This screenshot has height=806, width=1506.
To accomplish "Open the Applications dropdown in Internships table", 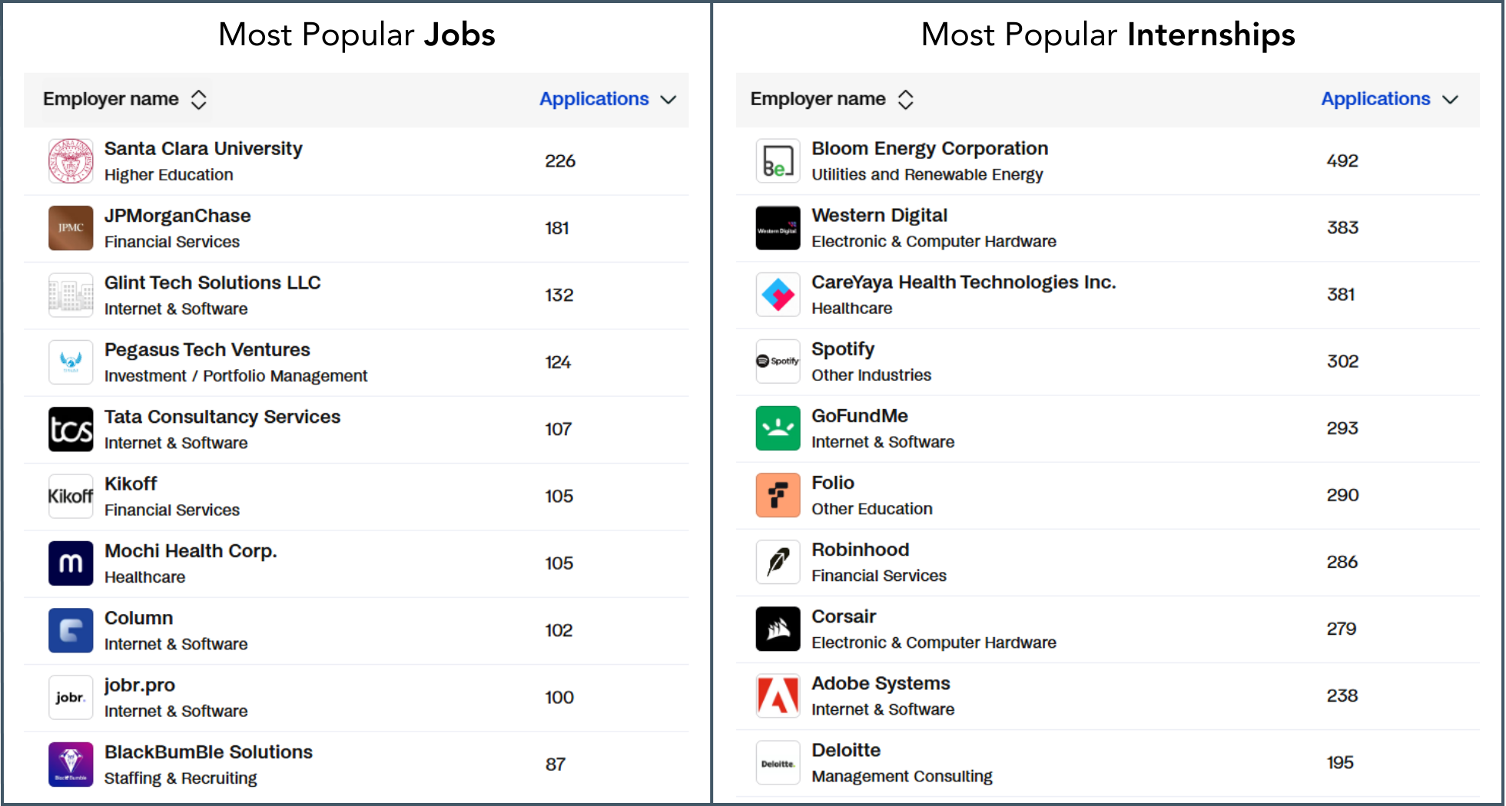I will pyautogui.click(x=1390, y=99).
